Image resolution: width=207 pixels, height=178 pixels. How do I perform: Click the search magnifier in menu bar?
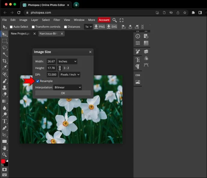[x=115, y=20]
